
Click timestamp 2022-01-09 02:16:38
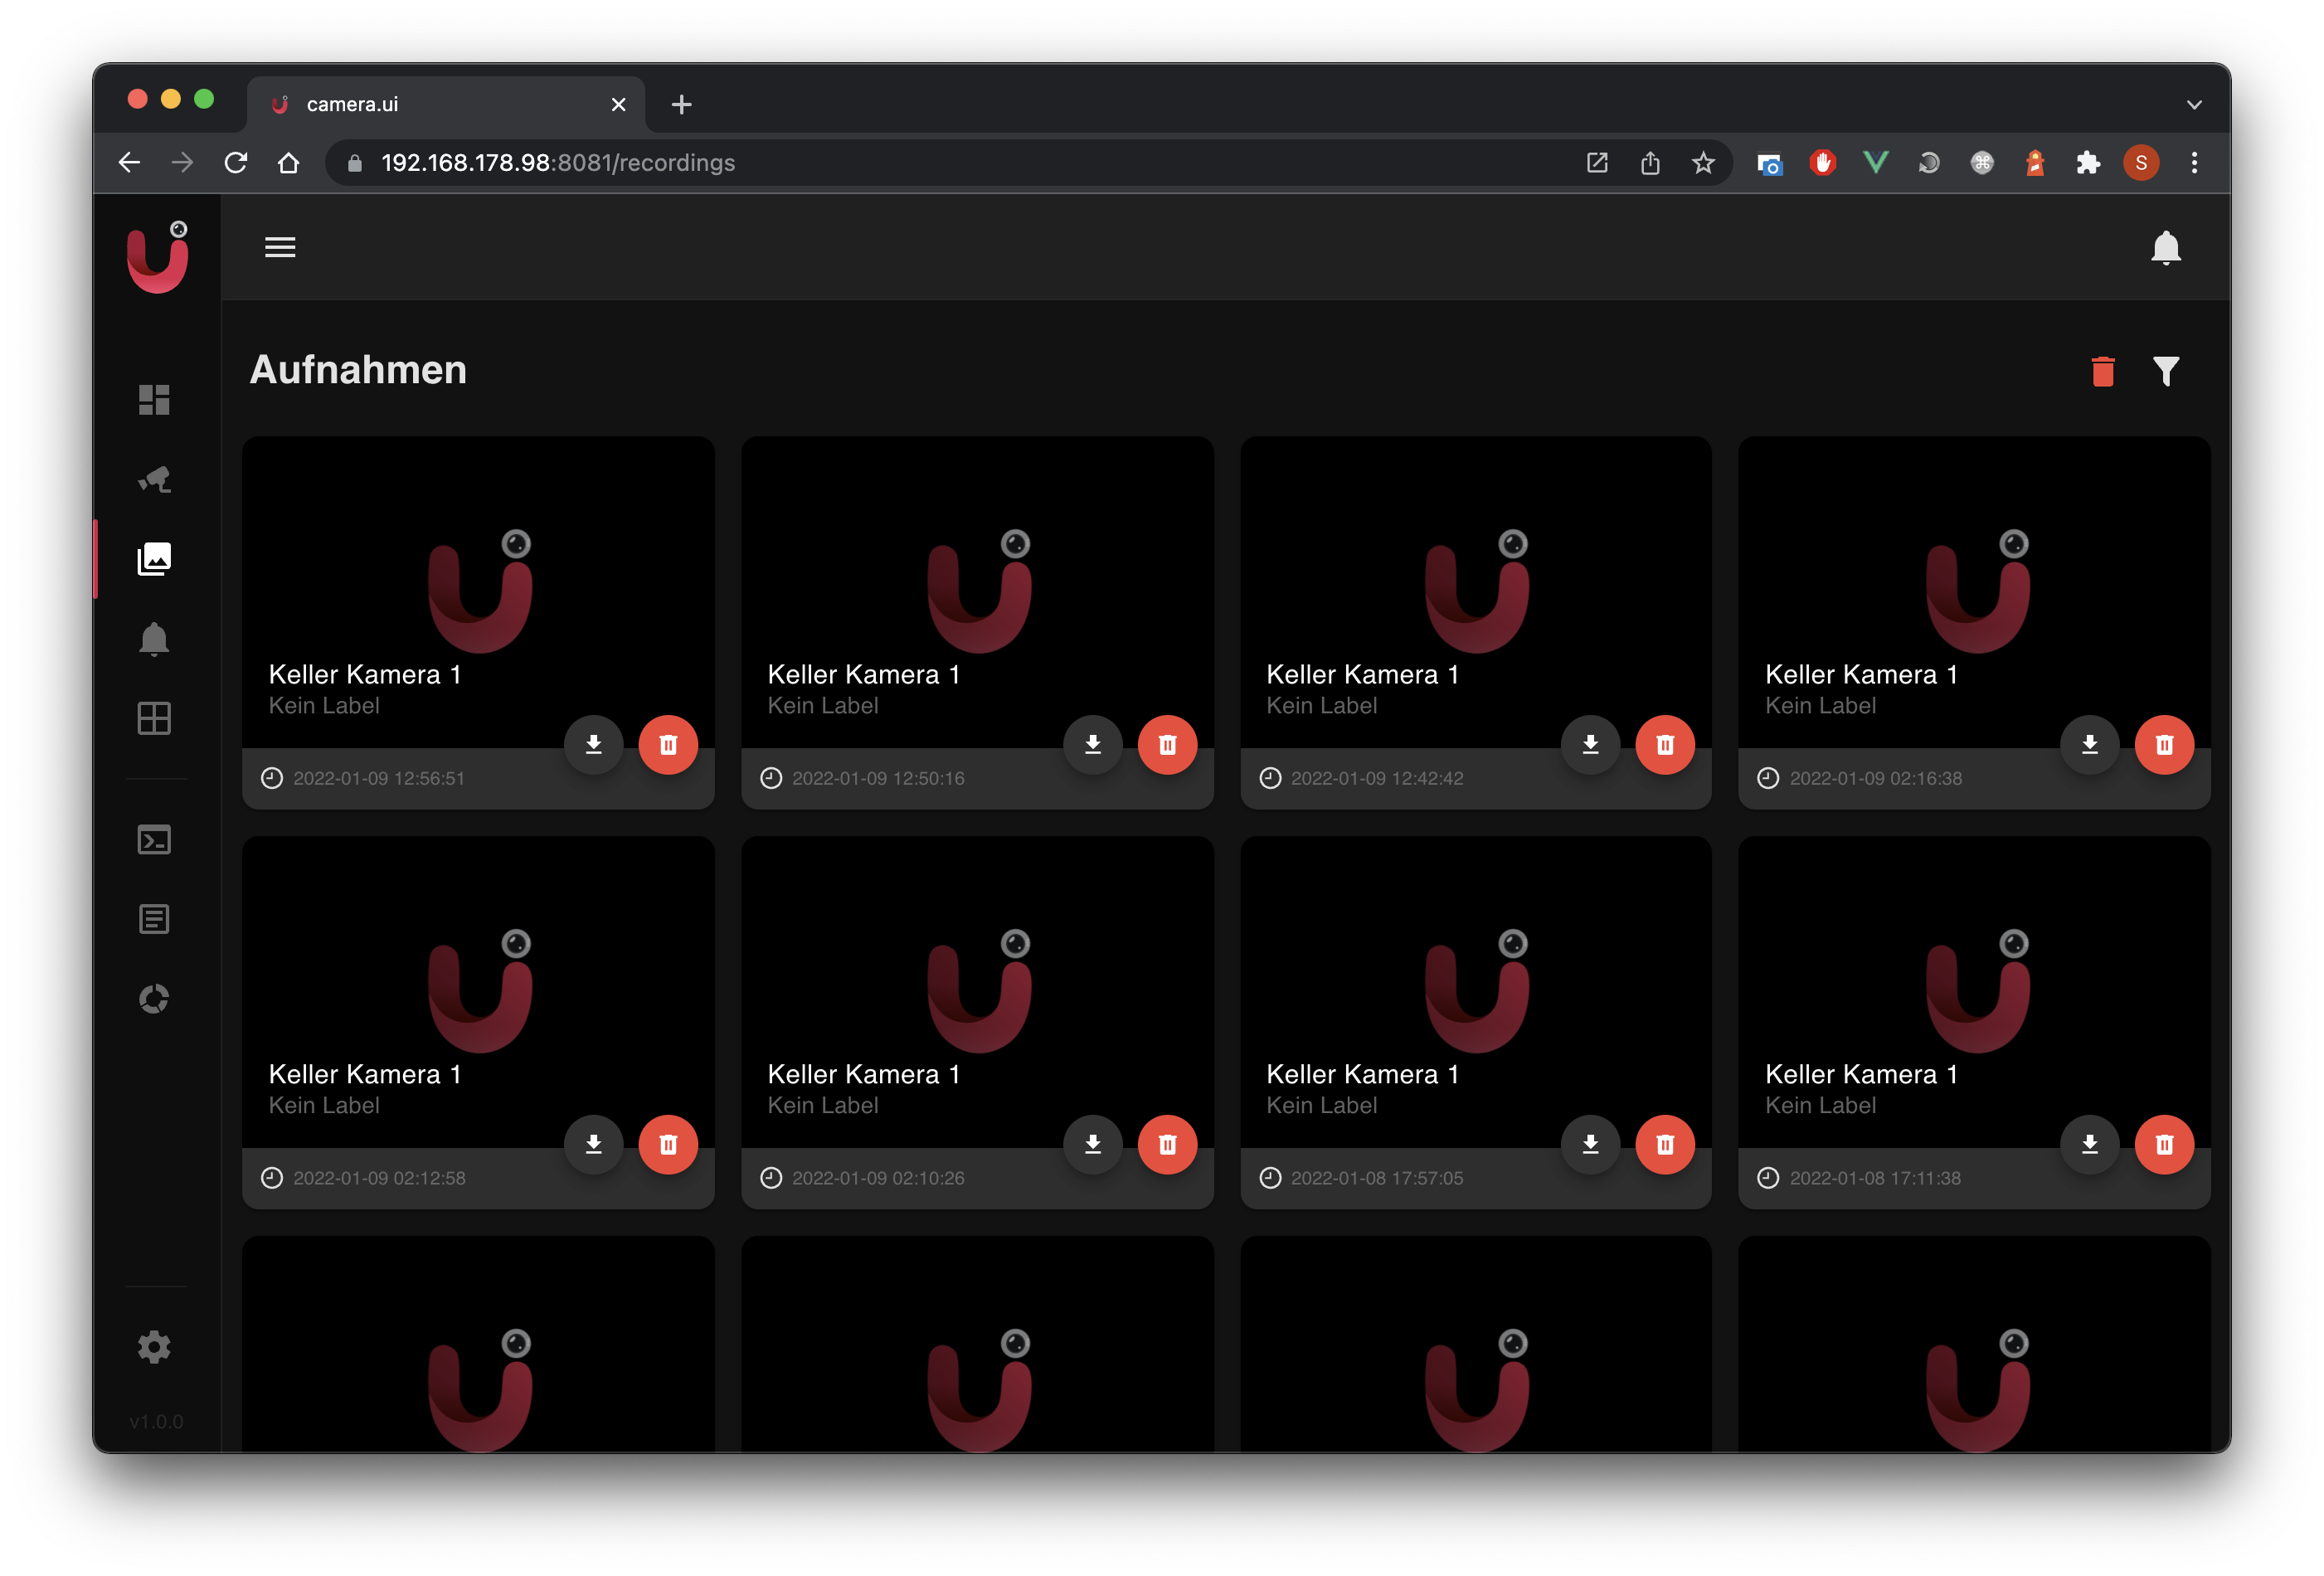[x=1875, y=778]
